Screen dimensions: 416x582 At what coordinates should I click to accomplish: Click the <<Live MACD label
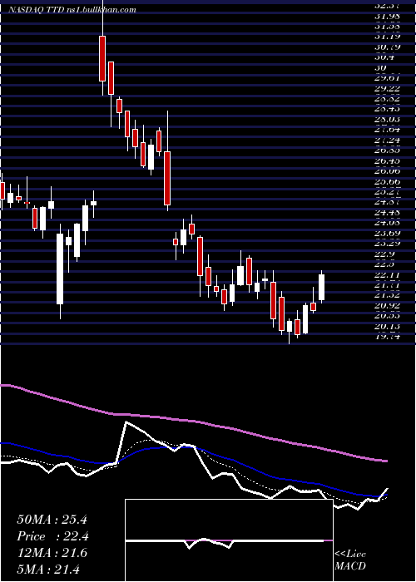(350, 560)
